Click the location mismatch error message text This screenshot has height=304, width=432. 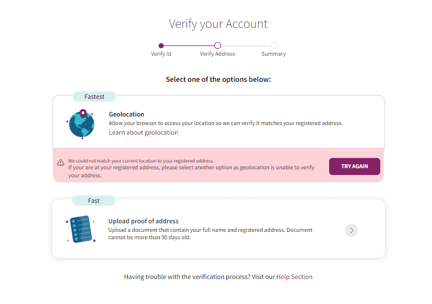click(x=191, y=168)
